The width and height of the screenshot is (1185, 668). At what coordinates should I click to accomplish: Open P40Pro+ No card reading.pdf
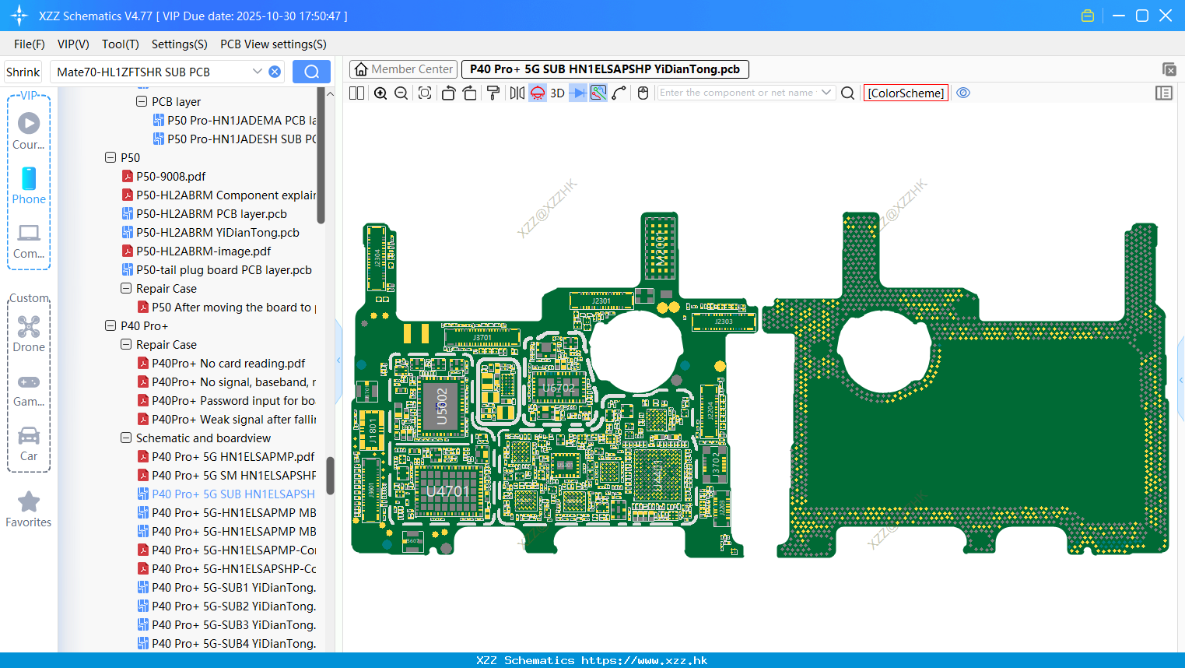[222, 363]
